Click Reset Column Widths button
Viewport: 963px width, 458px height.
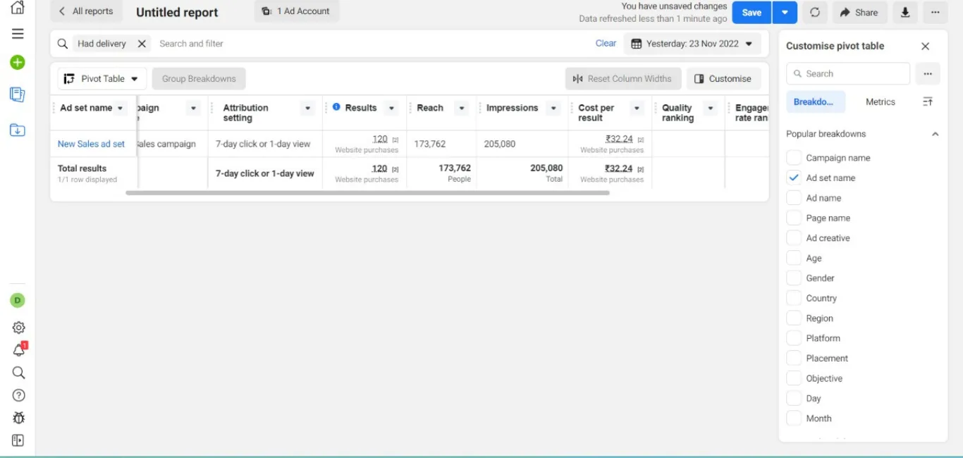pos(623,79)
